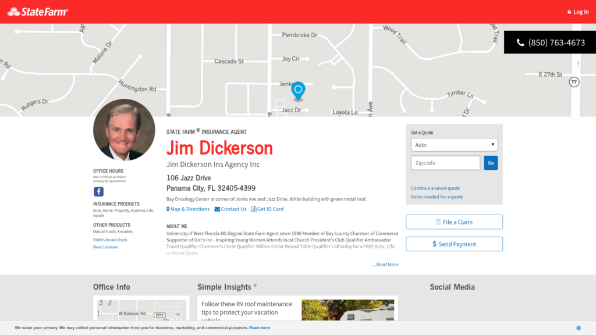Click the Send Payment button
Viewport: 596px width, 335px height.
454,244
